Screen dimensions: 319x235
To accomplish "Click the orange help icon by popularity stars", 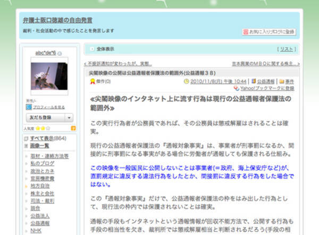I will (x=73, y=129).
